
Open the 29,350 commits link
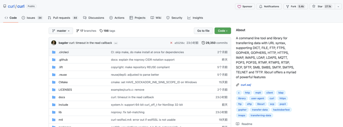pos(215,43)
